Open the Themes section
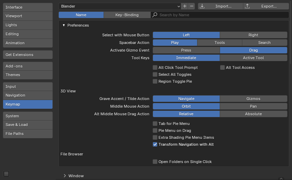 tap(28, 75)
